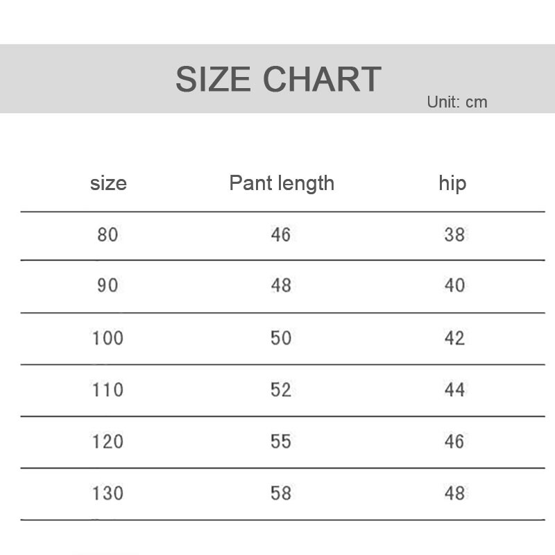Select the "size" column header
This screenshot has width=555, height=555.
point(108,183)
